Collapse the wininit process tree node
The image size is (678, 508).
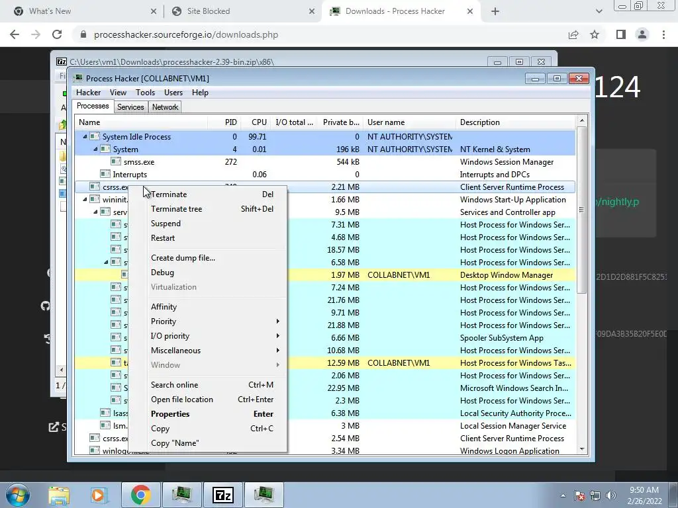[85, 200]
